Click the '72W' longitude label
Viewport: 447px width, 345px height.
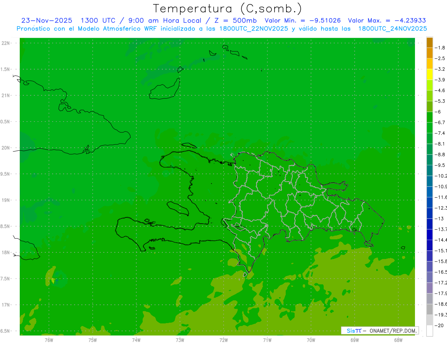pos(223,340)
